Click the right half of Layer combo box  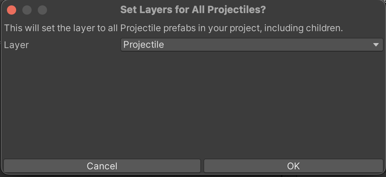click(x=316, y=45)
